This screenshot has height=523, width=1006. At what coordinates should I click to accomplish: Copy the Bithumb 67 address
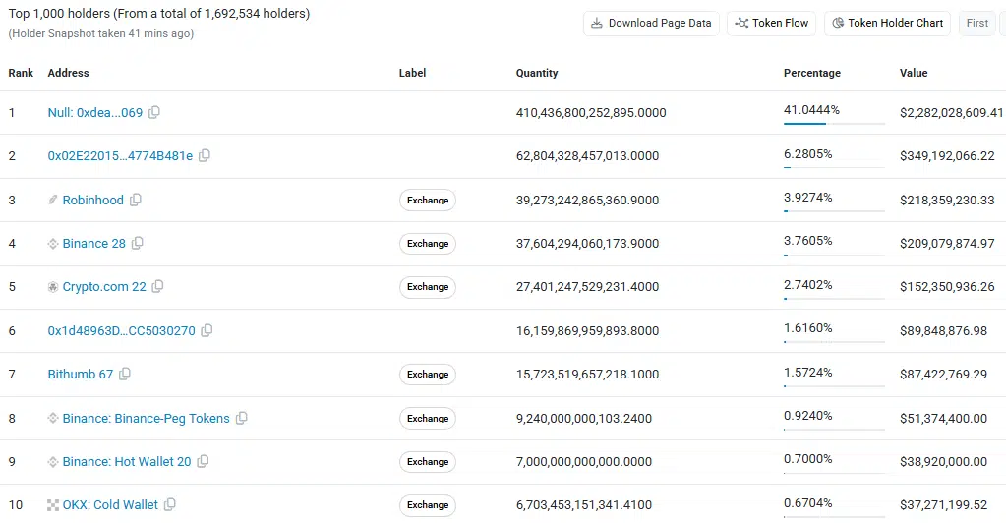[125, 374]
